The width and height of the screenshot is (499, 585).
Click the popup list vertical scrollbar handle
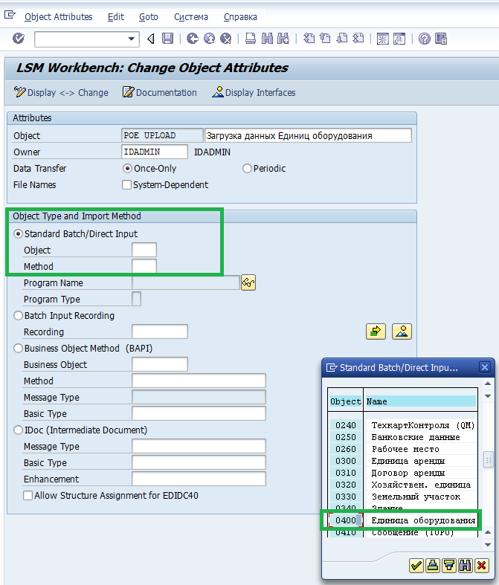tap(488, 459)
